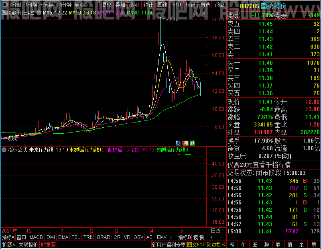
Task: Click the stock code 002205
Action: 250,6
